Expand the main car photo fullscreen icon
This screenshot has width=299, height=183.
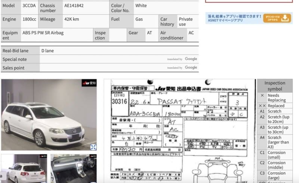point(93,147)
